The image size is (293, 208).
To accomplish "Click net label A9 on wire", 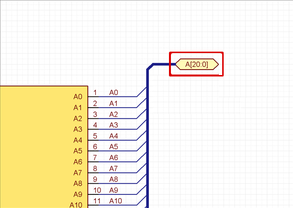I will [114, 190].
